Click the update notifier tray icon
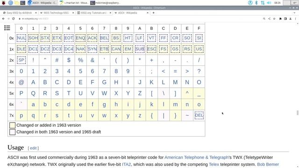The image size is (299, 168). (250, 3)
